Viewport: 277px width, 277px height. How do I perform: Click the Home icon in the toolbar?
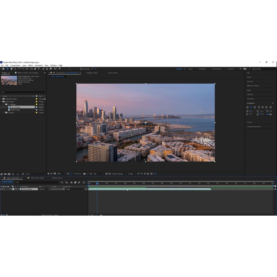pyautogui.click(x=3, y=69)
